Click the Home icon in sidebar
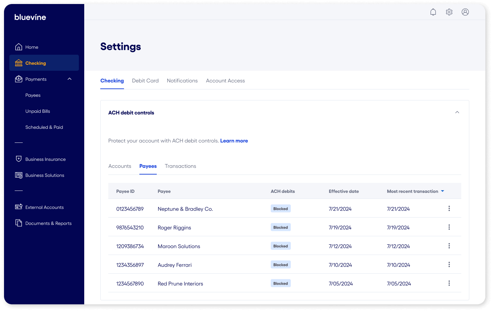Image resolution: width=492 pixels, height=311 pixels. point(19,47)
